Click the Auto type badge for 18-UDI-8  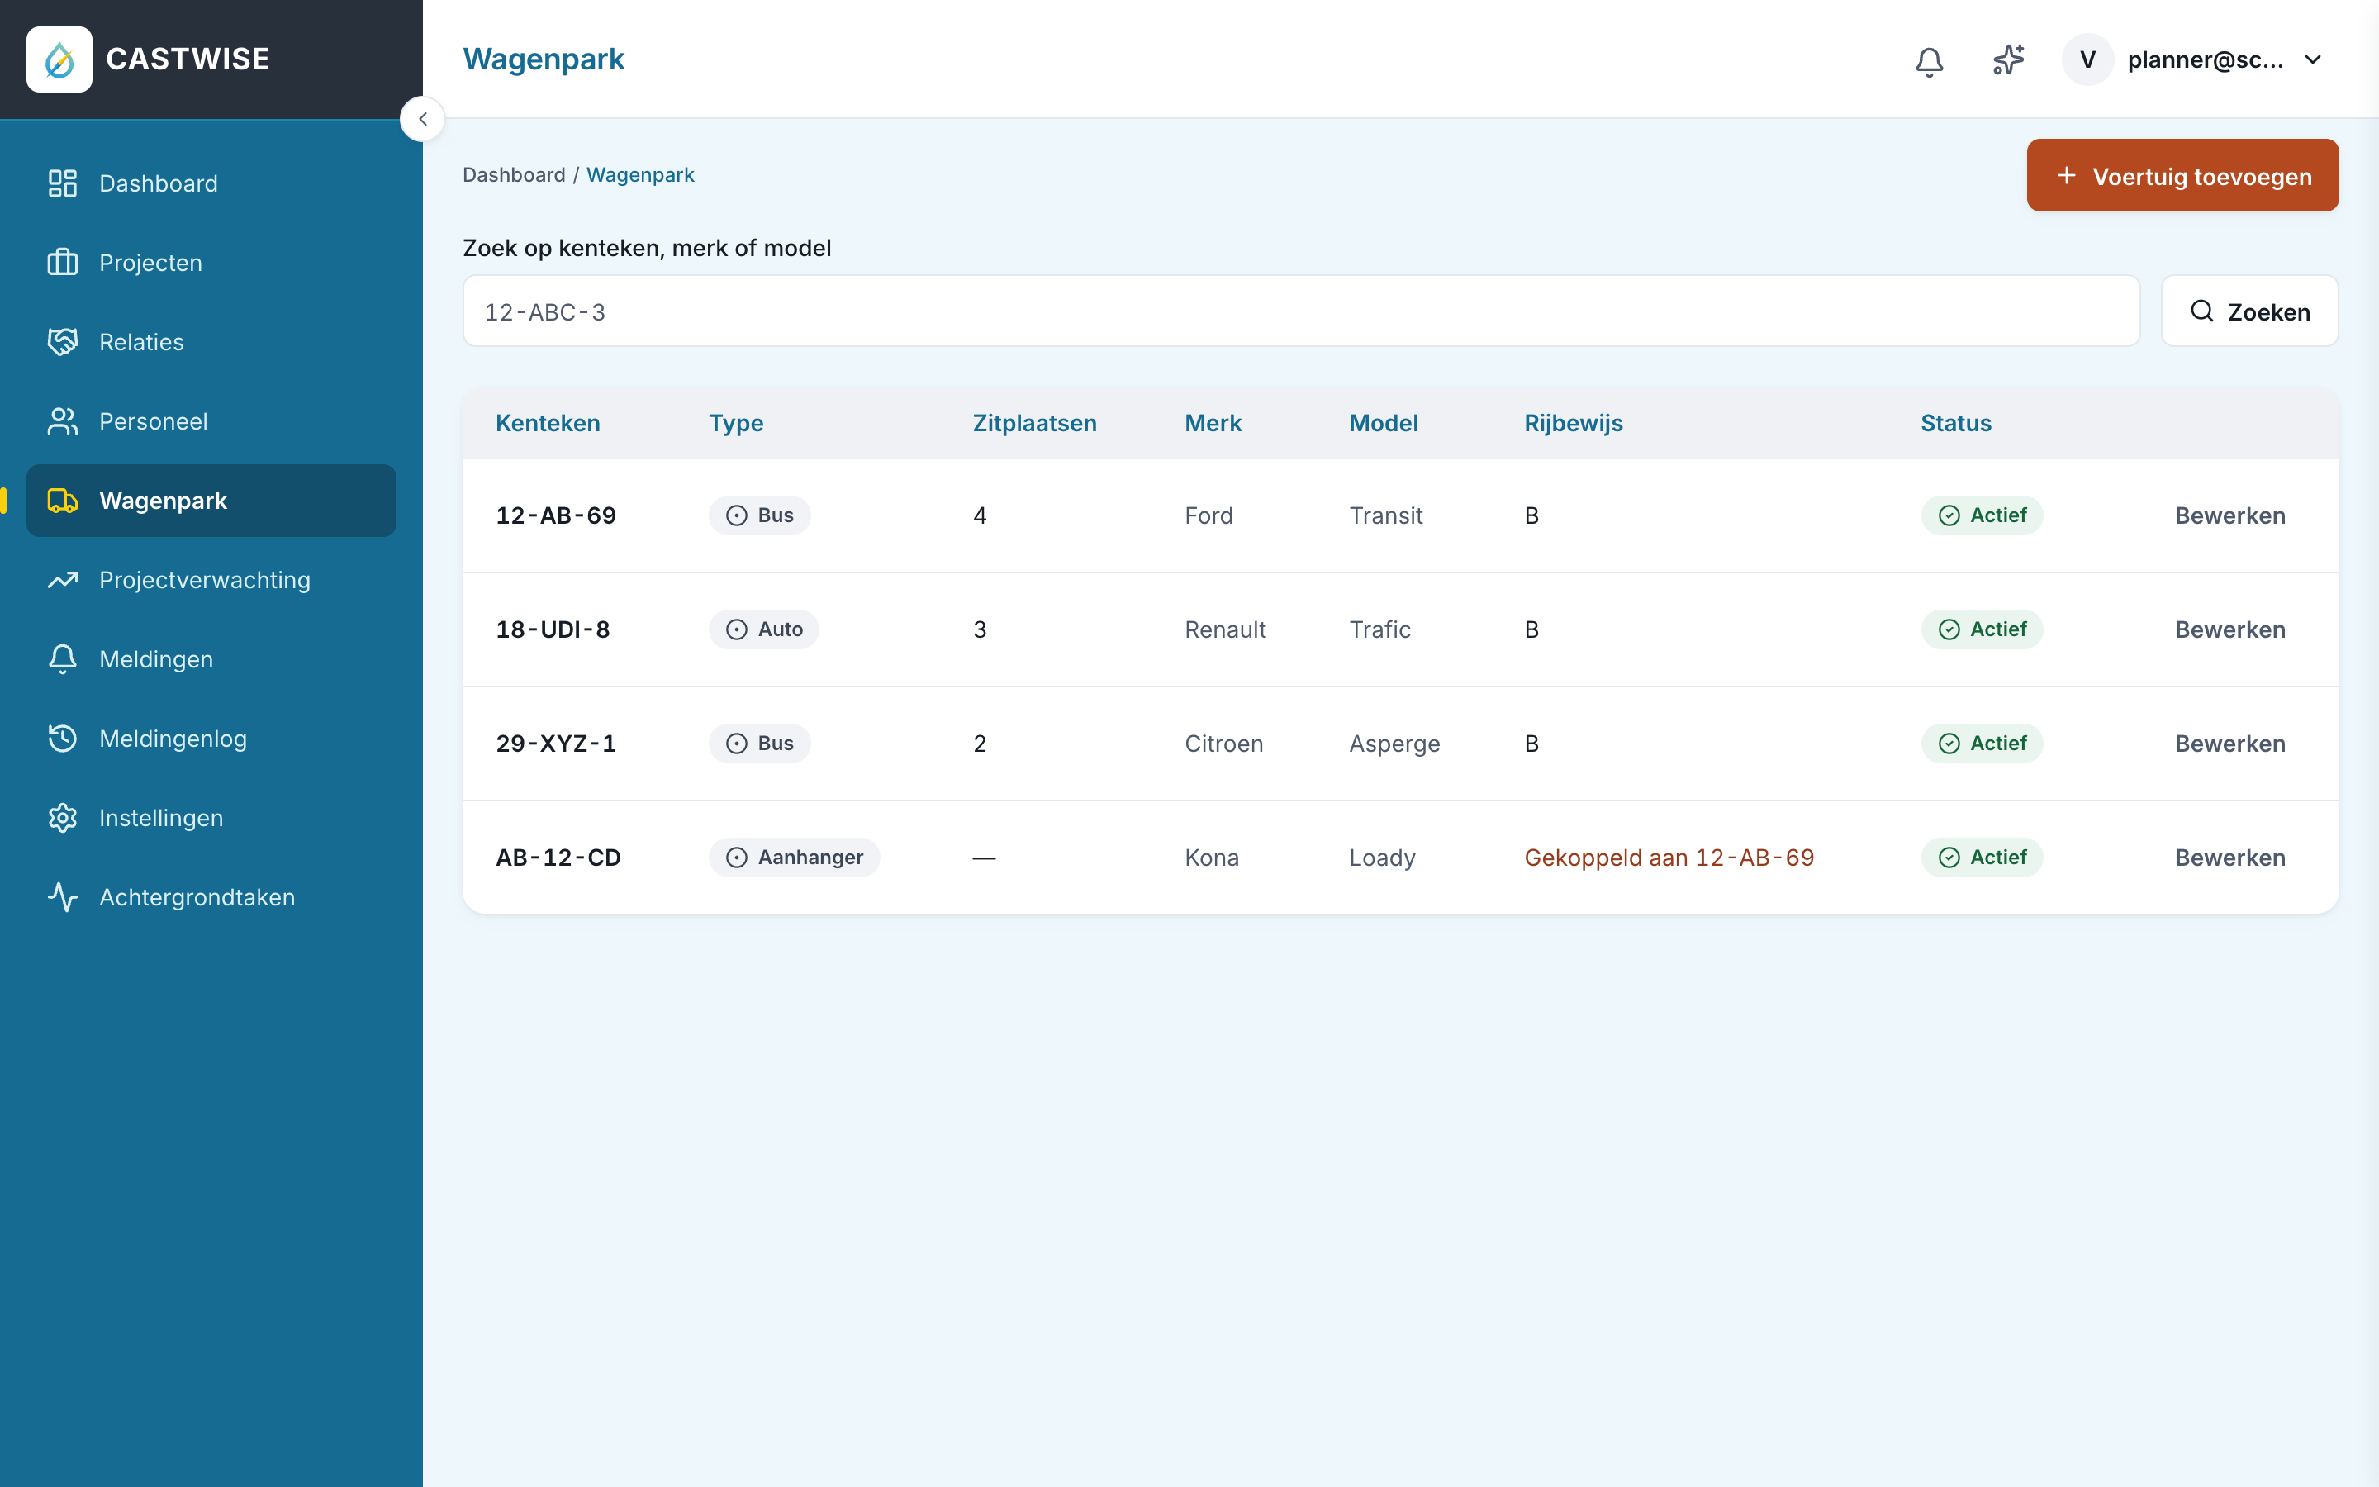click(x=764, y=629)
